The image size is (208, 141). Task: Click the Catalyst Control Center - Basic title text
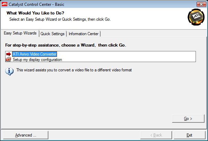(x=36, y=4)
